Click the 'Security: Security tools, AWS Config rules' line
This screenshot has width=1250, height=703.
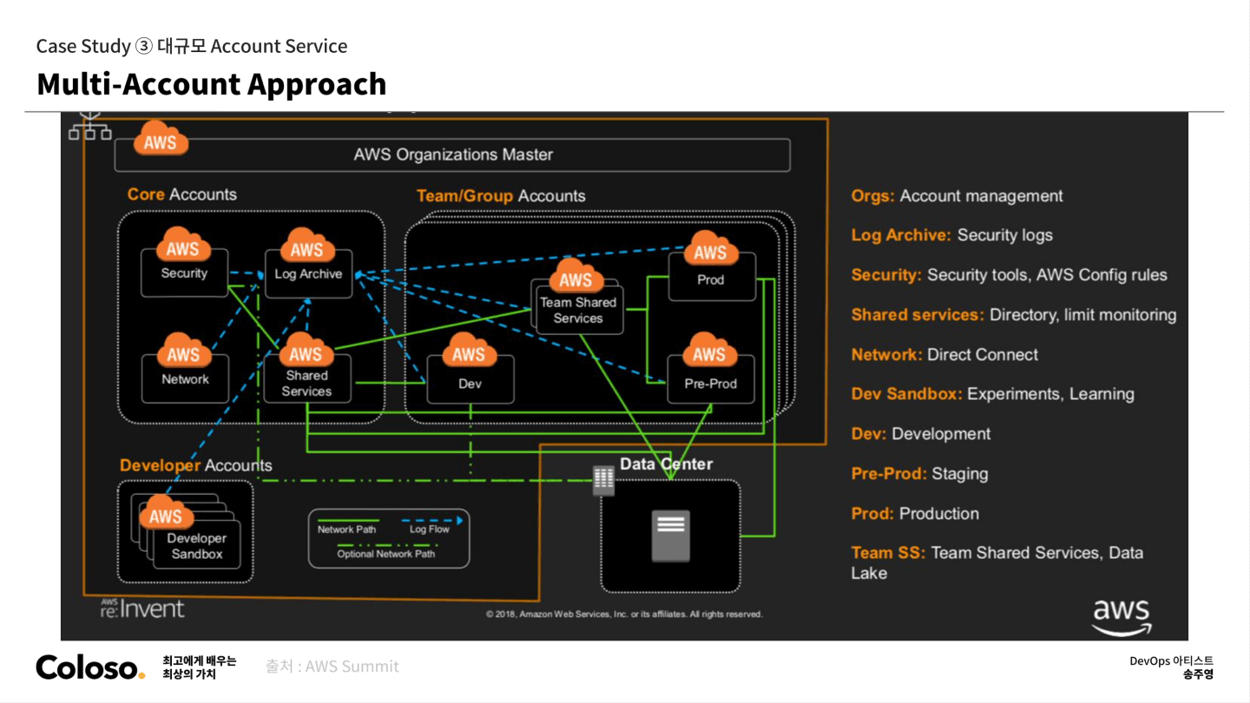(1009, 275)
